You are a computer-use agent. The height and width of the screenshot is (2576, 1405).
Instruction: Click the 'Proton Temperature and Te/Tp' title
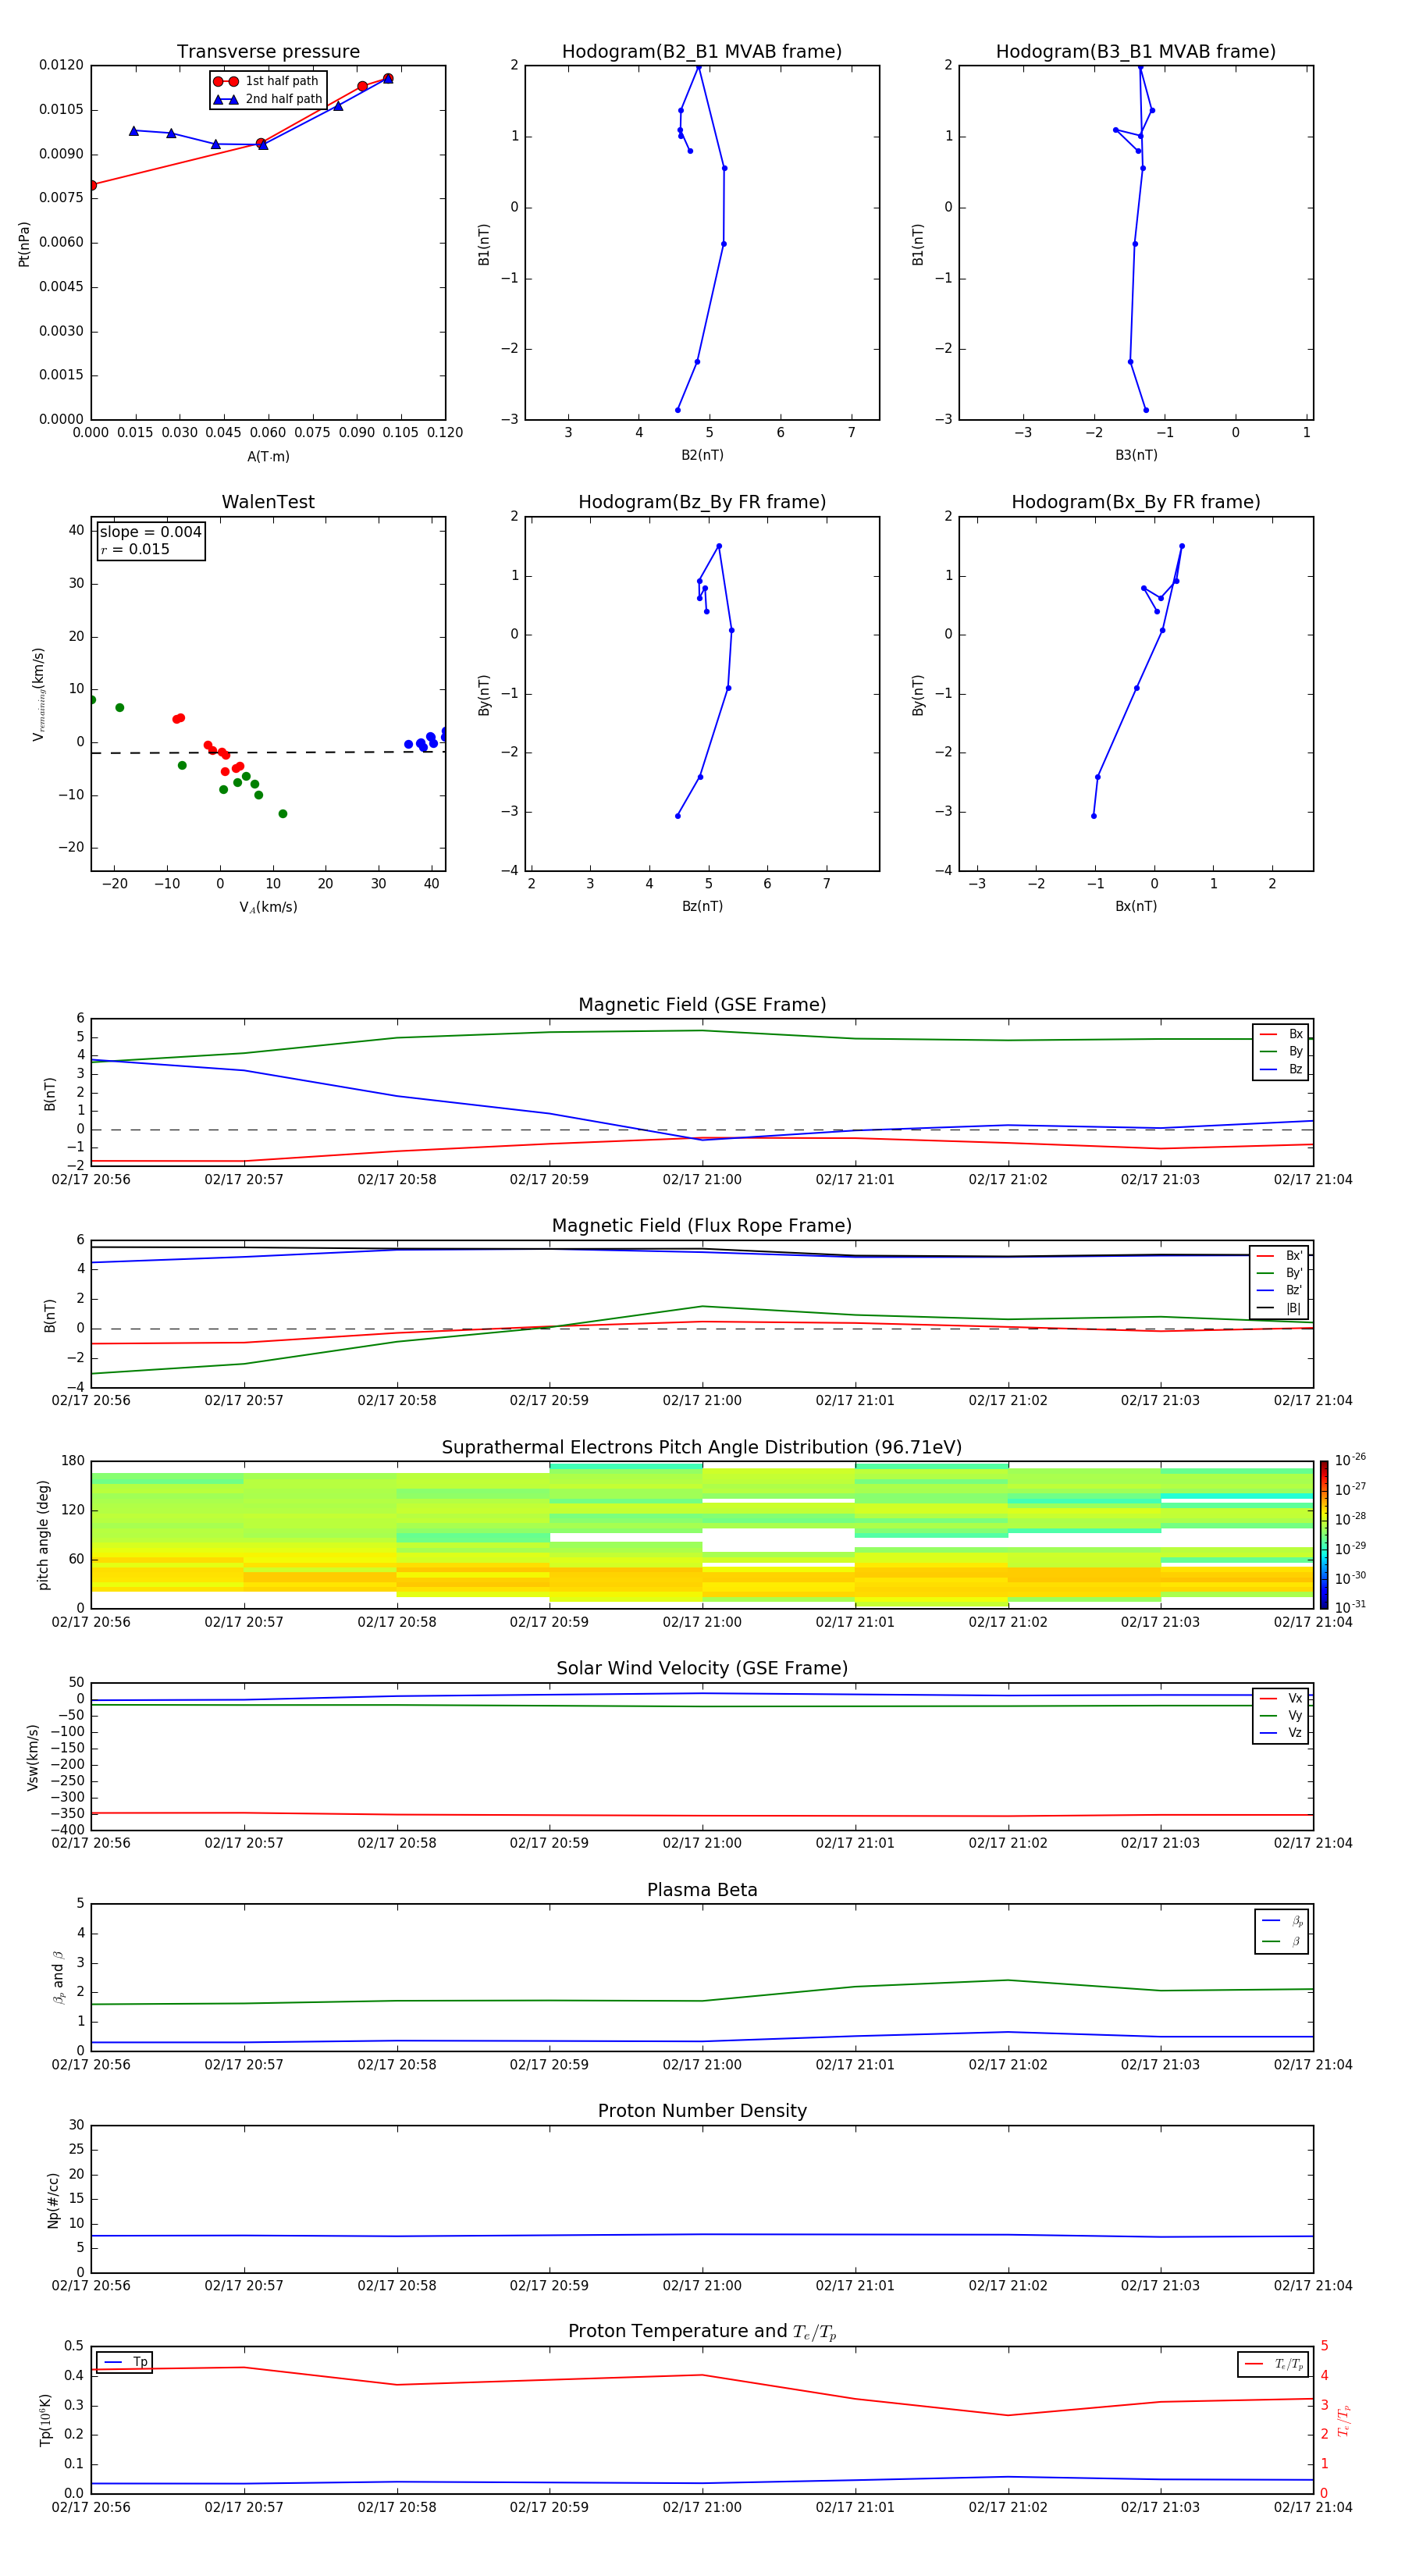[702, 2332]
